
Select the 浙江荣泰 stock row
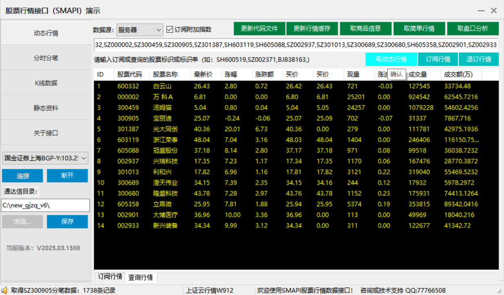click(x=296, y=139)
